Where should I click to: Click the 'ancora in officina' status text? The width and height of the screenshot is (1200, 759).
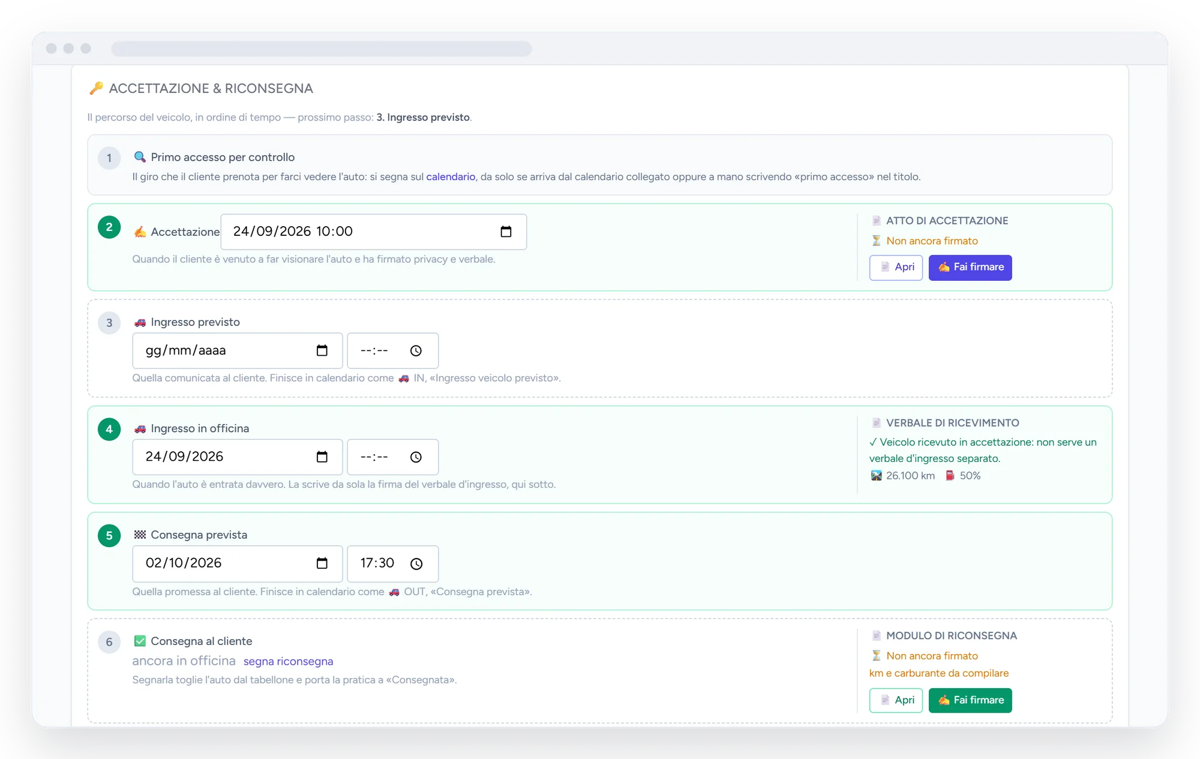184,661
